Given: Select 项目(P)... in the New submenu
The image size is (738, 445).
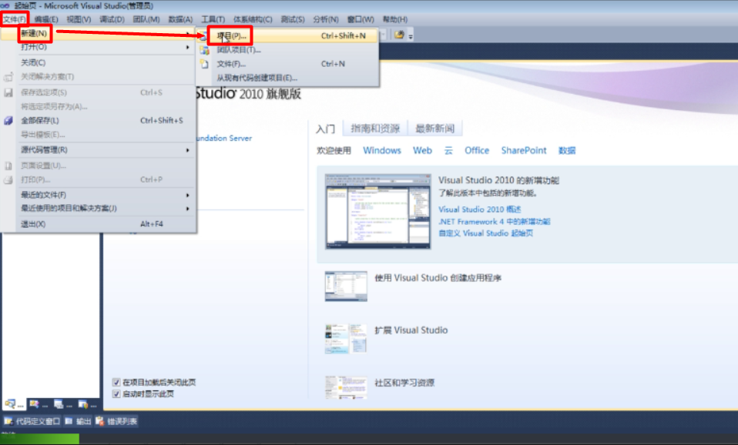Looking at the screenshot, I should tap(287, 35).
